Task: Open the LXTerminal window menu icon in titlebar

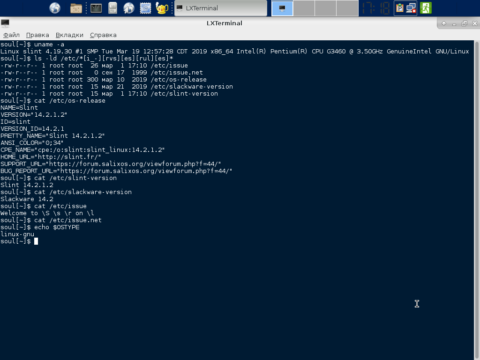Action: (x=5, y=23)
